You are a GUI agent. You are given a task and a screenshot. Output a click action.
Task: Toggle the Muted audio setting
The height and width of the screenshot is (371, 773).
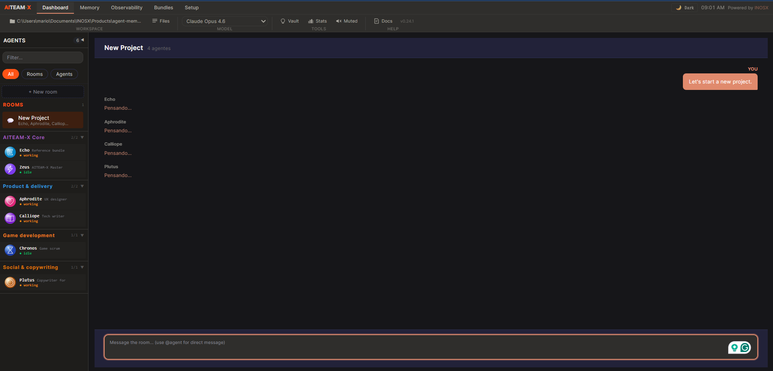coord(346,21)
